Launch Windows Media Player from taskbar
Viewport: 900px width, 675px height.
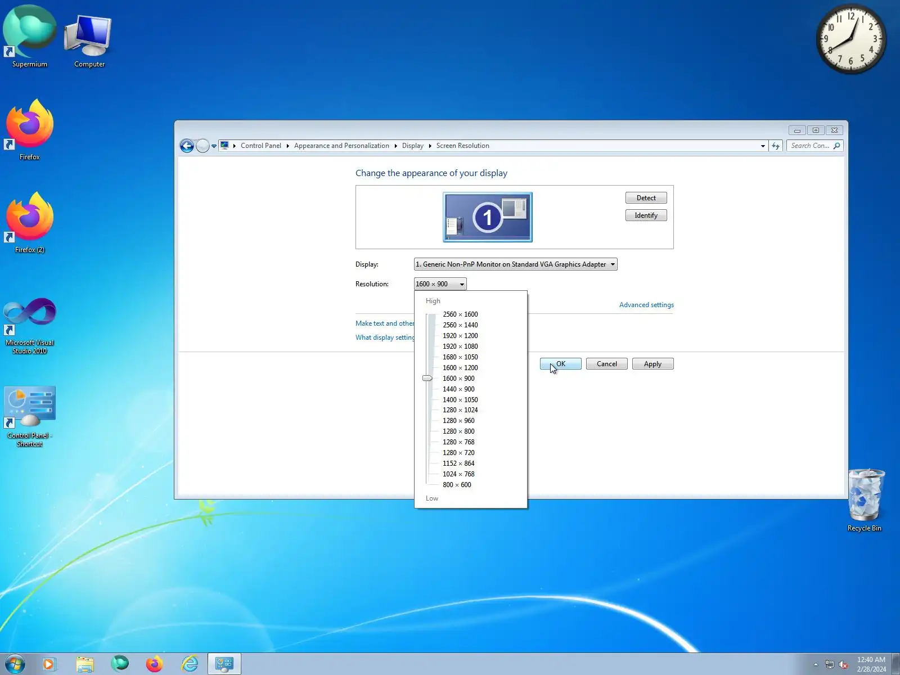[x=49, y=664]
